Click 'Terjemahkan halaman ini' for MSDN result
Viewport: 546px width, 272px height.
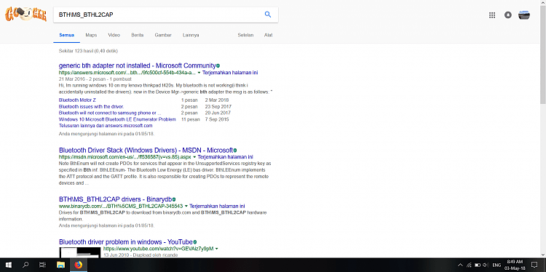point(225,157)
